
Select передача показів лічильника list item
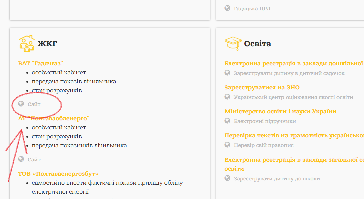coord(74,82)
